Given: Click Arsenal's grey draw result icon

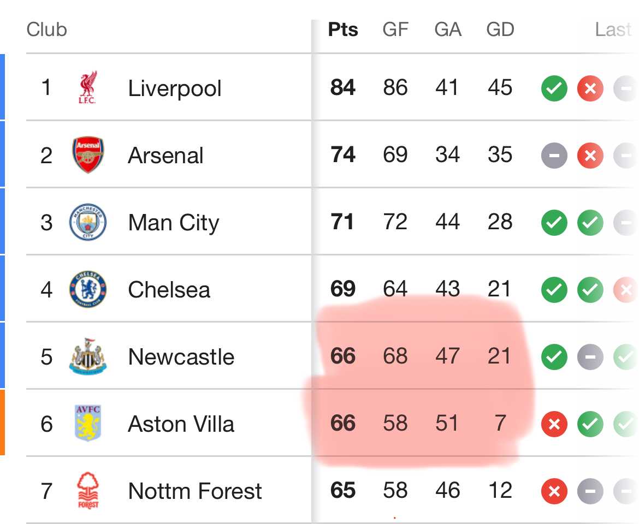Looking at the screenshot, I should click(554, 156).
